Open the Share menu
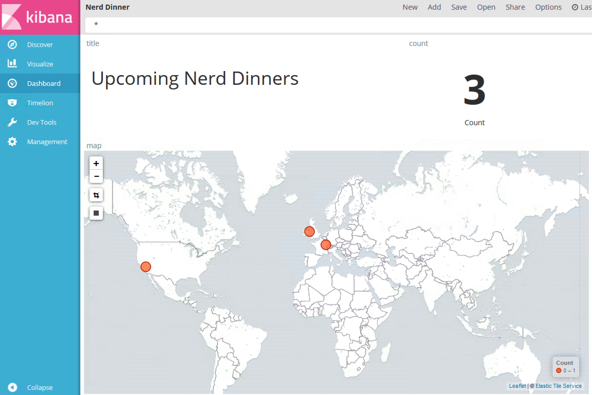 point(515,7)
